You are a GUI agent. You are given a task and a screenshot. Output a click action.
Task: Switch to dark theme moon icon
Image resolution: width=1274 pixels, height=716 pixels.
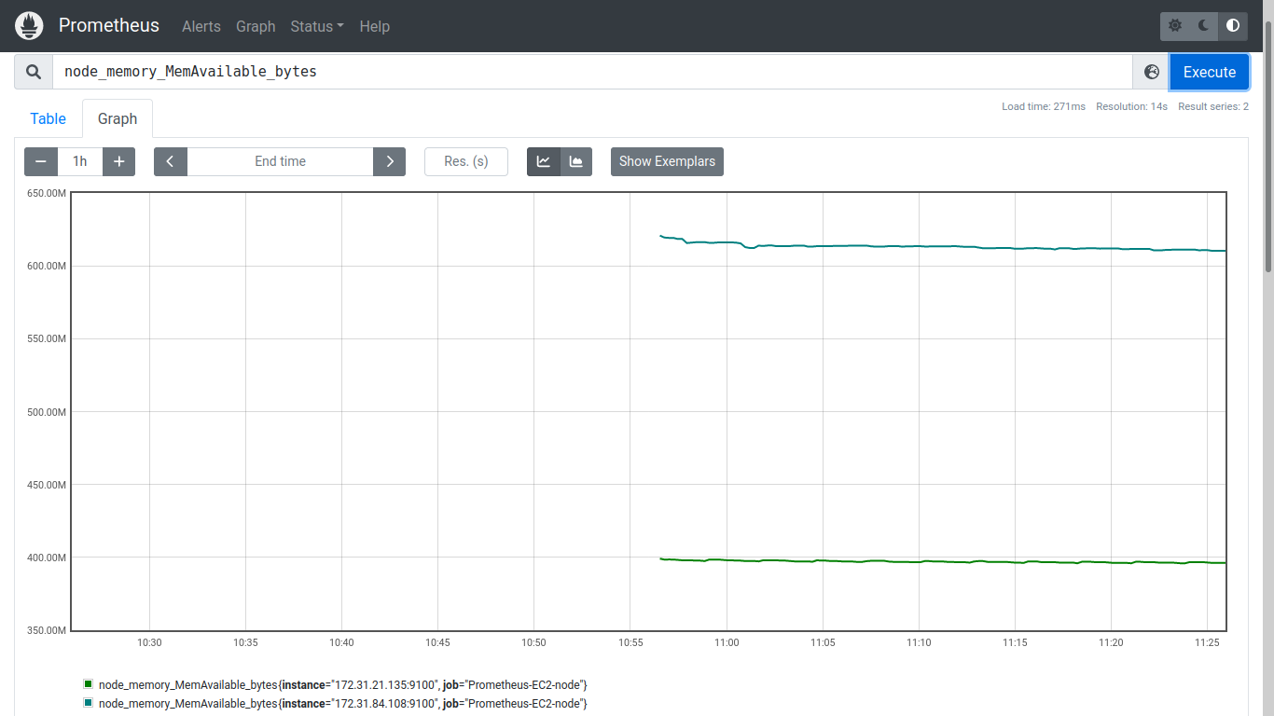coord(1204,26)
